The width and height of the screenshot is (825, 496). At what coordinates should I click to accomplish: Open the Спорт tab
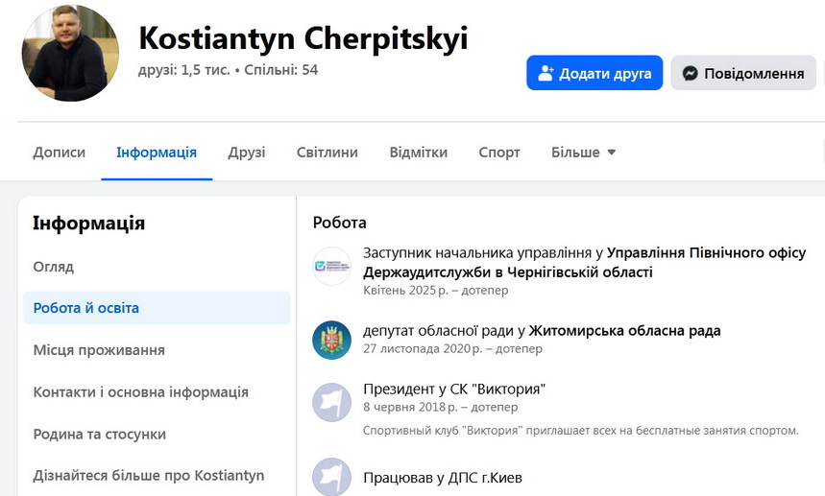tap(499, 152)
